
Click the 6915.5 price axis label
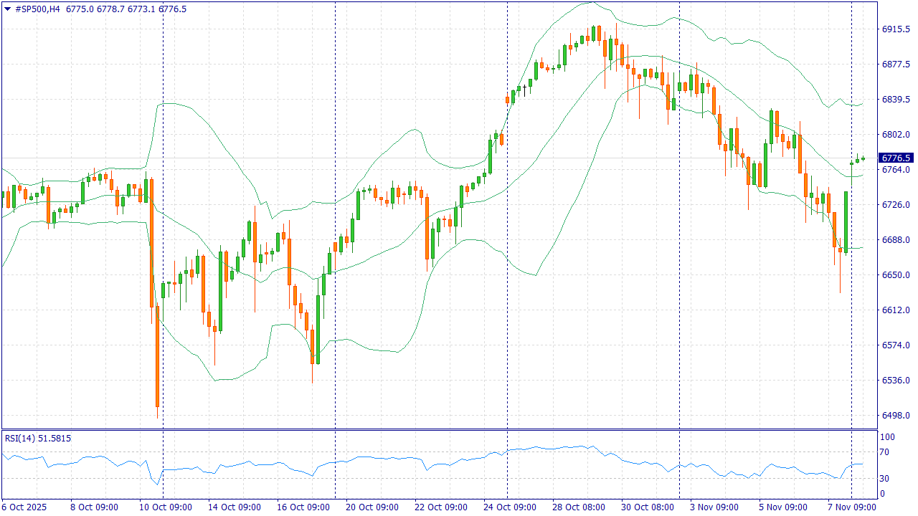[x=896, y=29]
